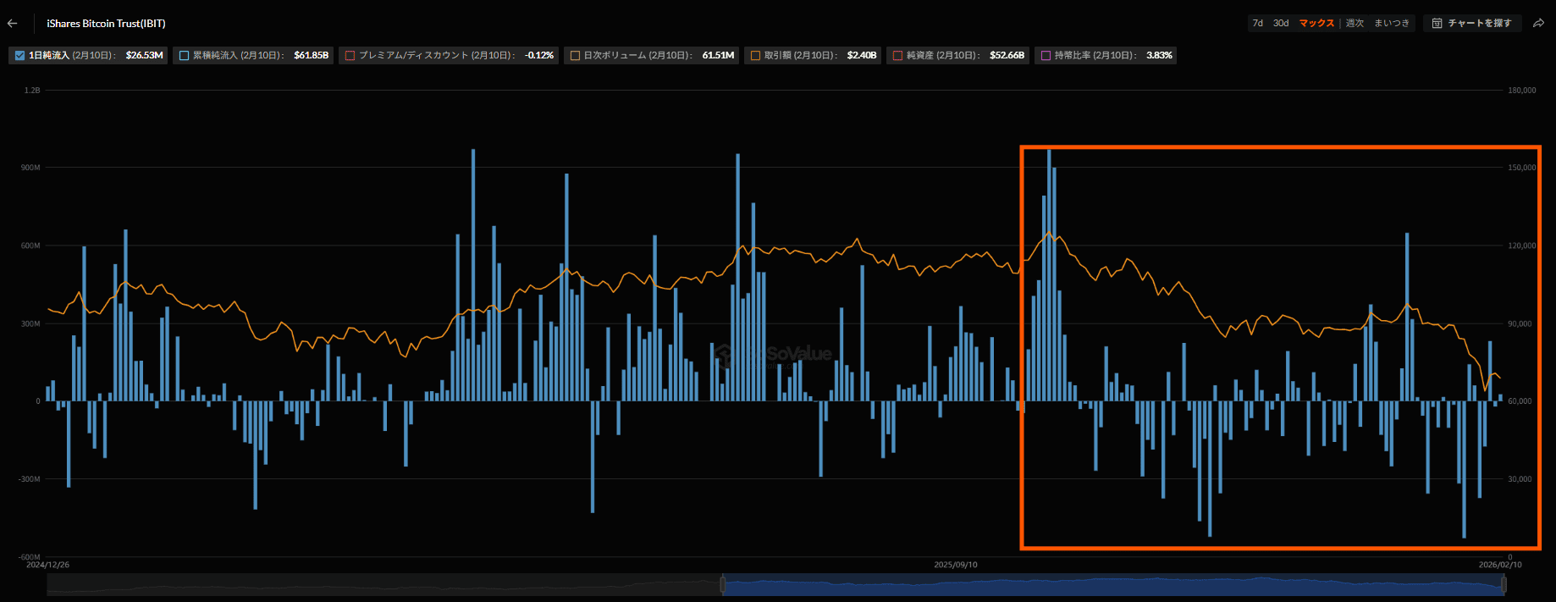
Task: Click the calendar icon beside チャートを探す
Action: coord(1437,23)
